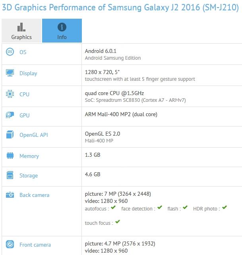The image size is (242, 255).
Task: Click the Memory chip icon
Action: (x=10, y=156)
